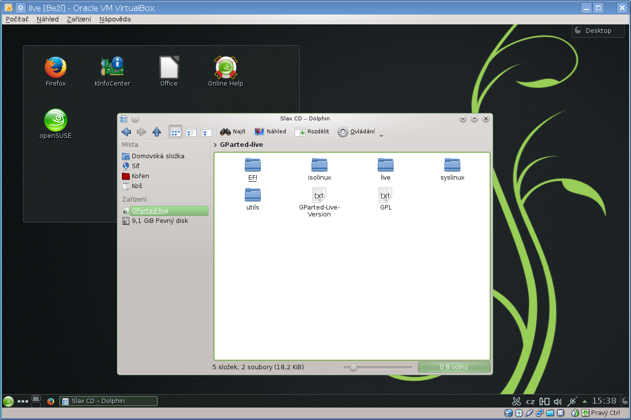Select the EFI folder
This screenshot has height=420, width=631.
point(253,170)
